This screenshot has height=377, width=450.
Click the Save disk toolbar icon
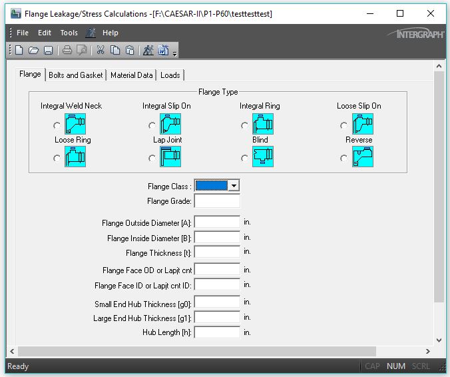[48, 51]
